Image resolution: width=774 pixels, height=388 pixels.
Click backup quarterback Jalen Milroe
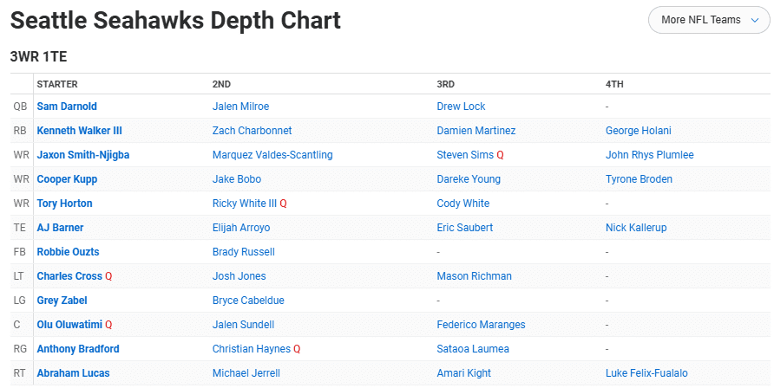click(x=240, y=107)
